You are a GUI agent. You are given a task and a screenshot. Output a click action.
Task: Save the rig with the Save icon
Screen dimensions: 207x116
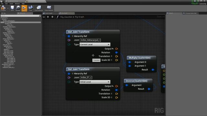tap(12, 8)
